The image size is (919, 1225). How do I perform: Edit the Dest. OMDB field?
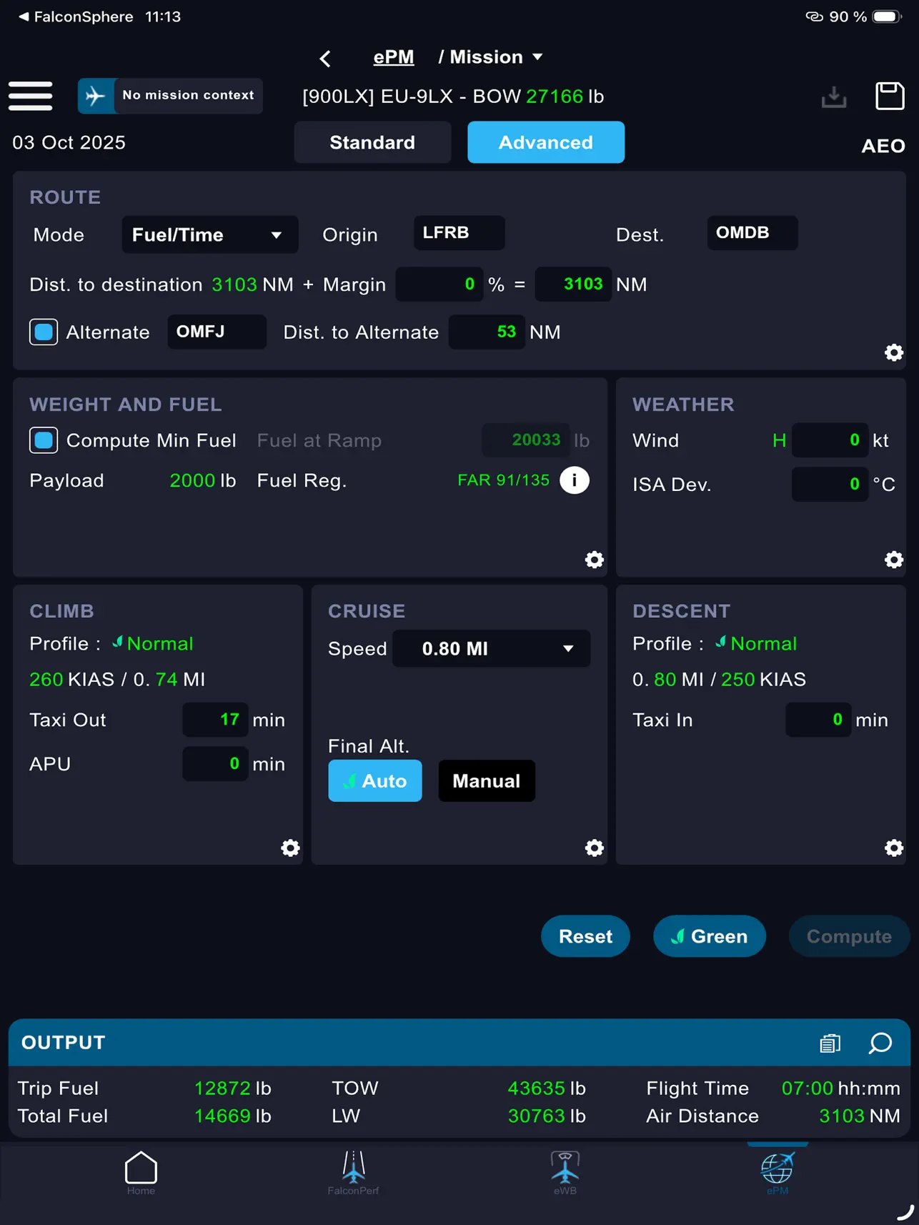(x=752, y=233)
